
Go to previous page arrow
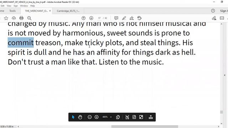point(83,18)
